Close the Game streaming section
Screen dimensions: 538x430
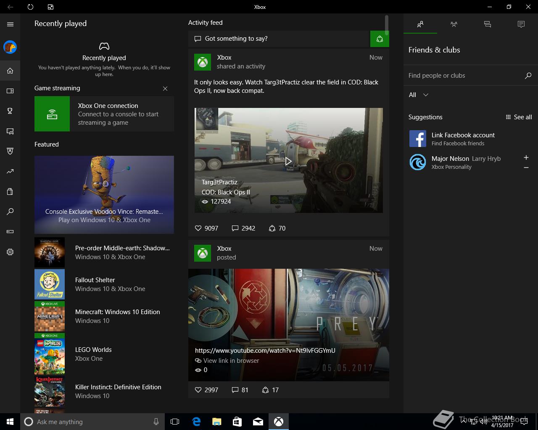point(165,89)
